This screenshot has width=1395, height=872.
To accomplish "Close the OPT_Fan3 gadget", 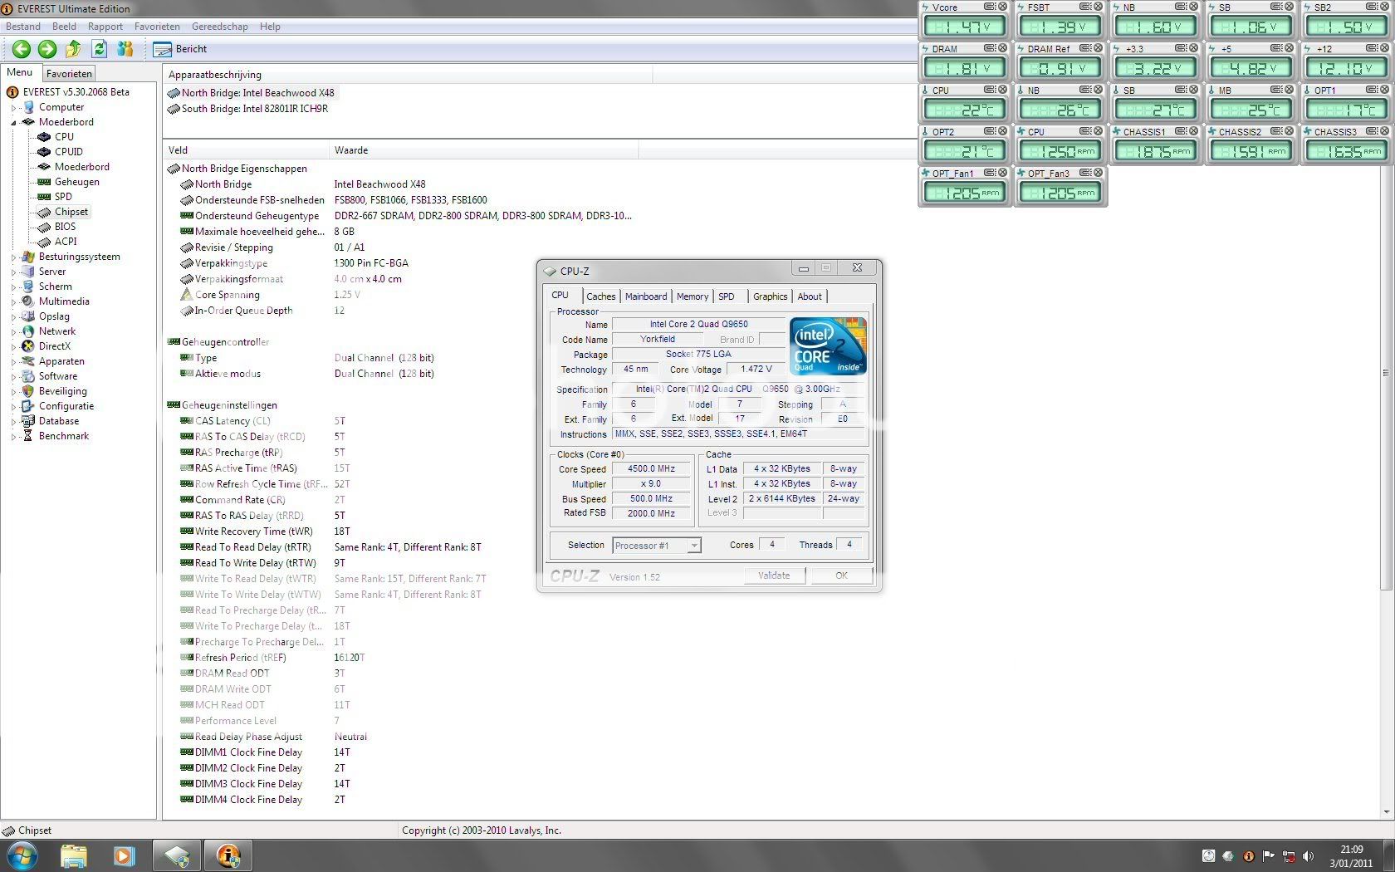I will click(x=1098, y=173).
